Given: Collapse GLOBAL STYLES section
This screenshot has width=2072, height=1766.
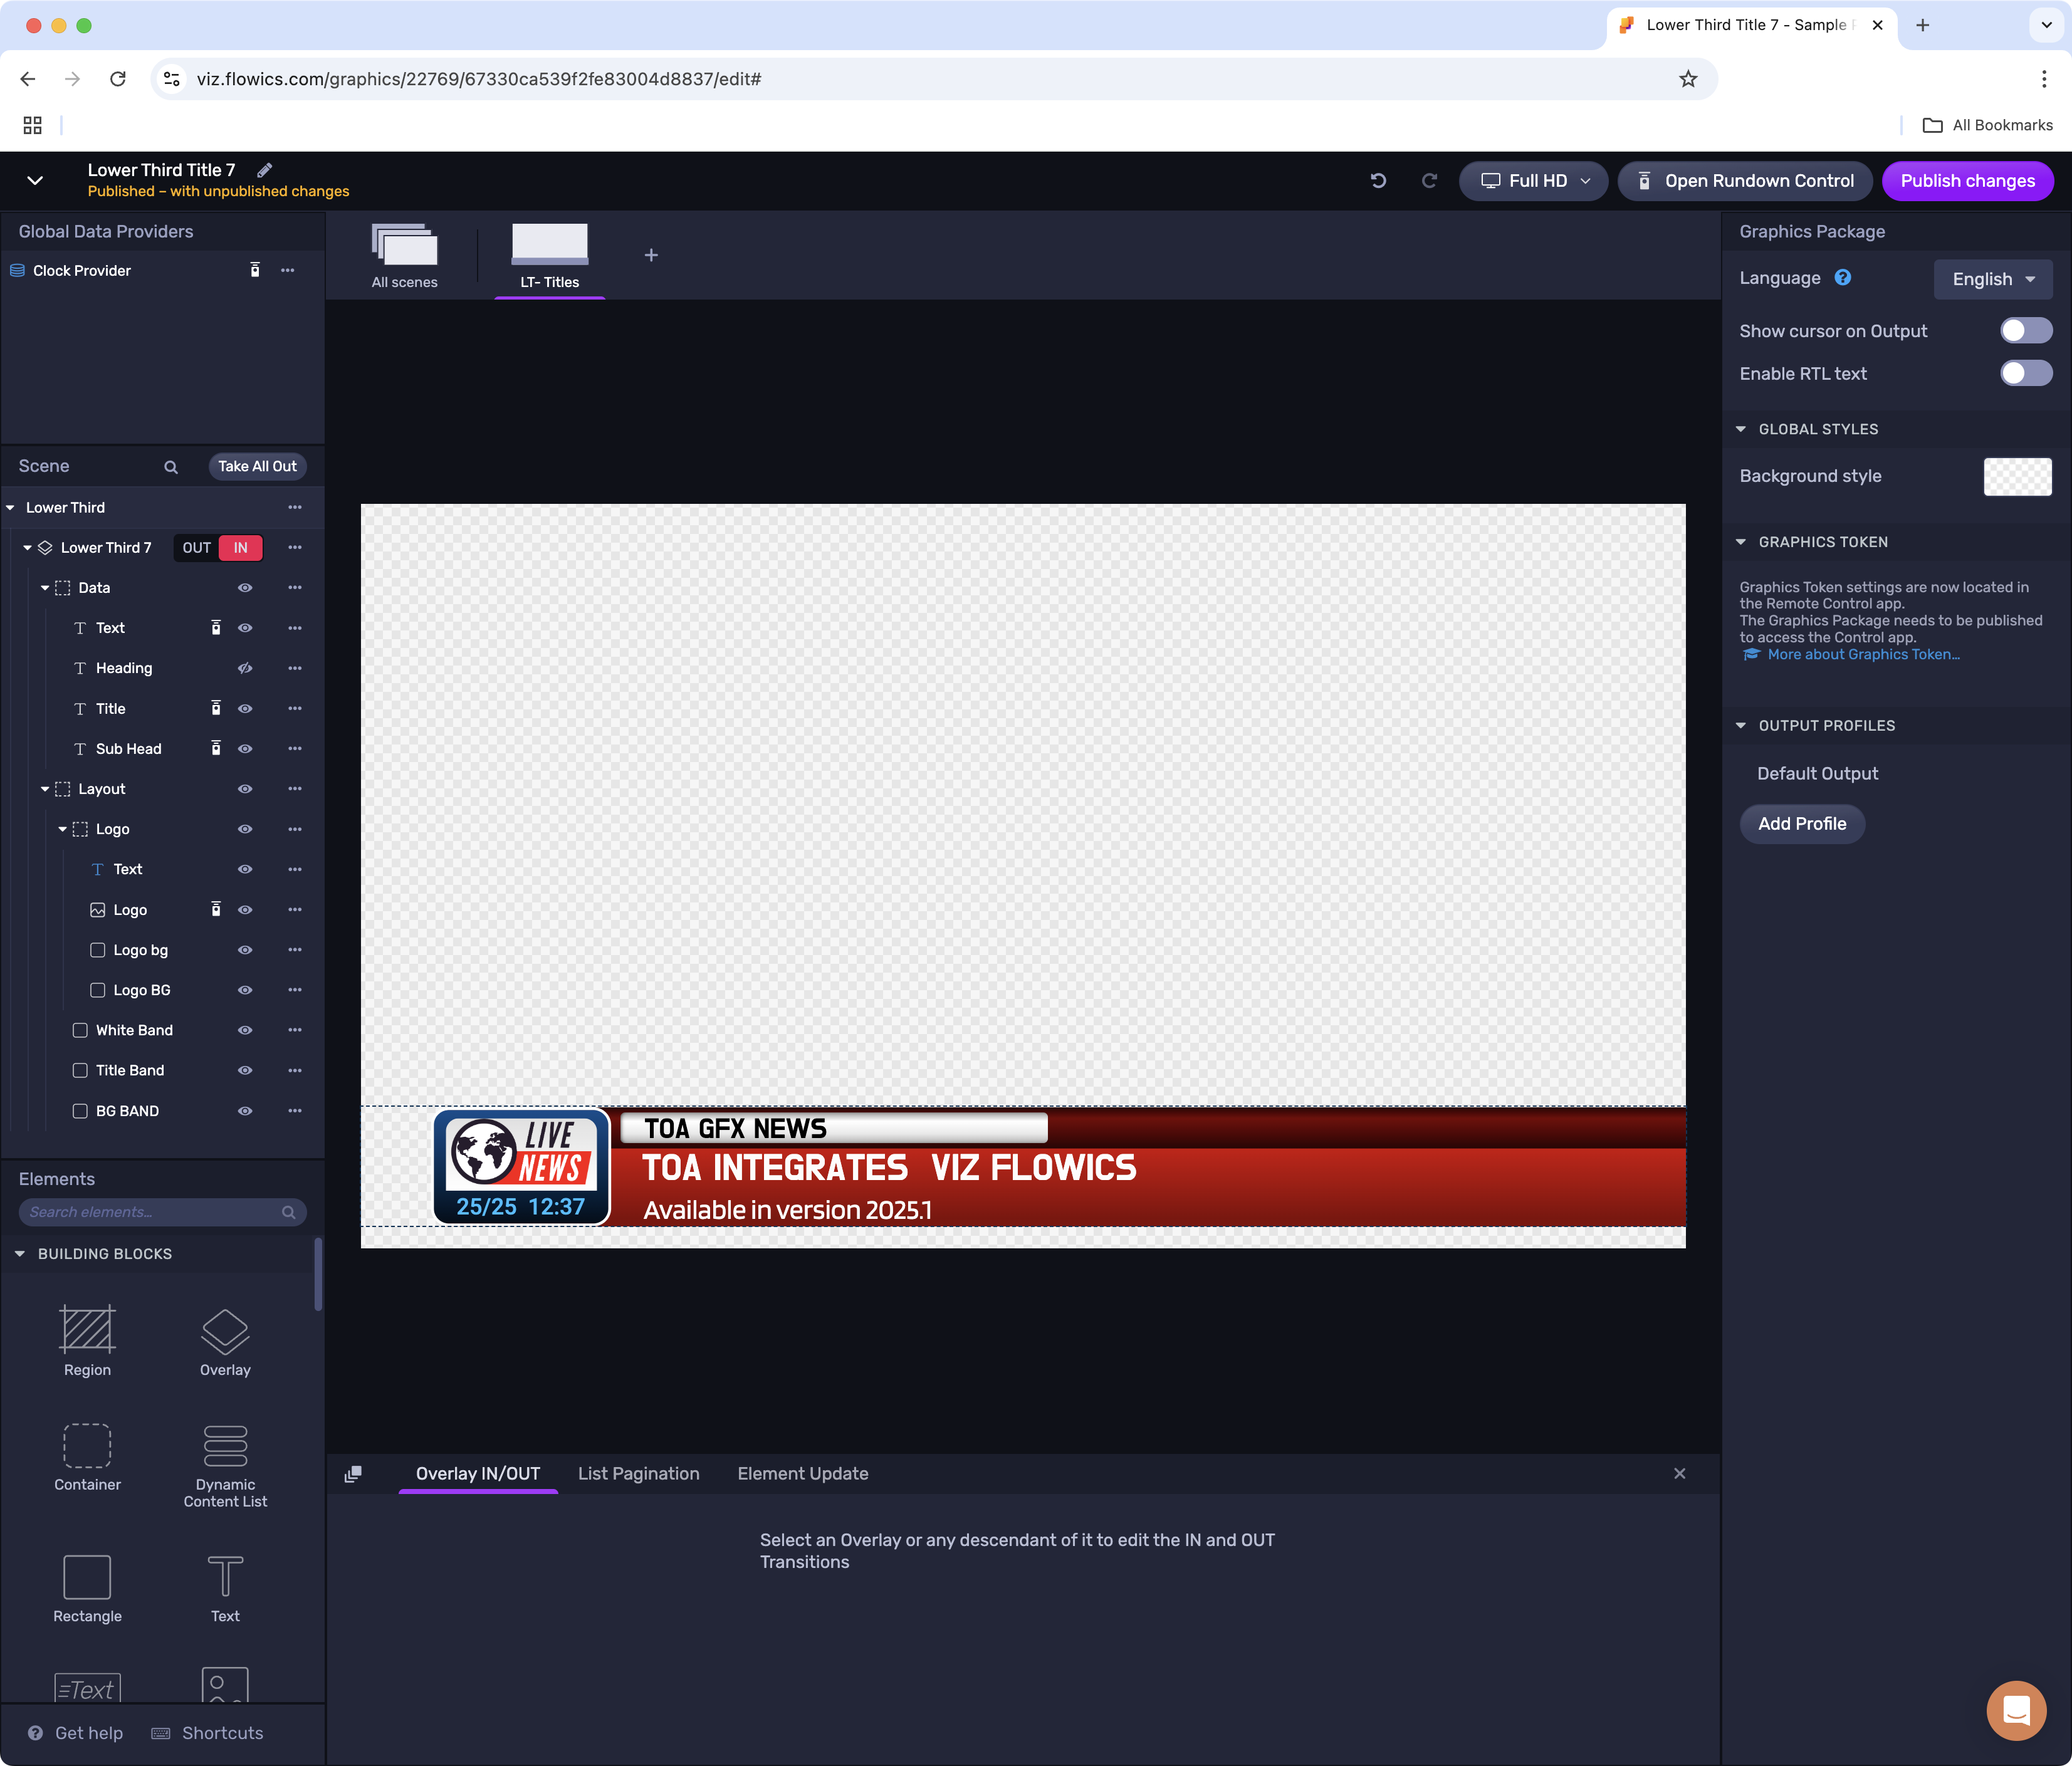Looking at the screenshot, I should [1741, 429].
